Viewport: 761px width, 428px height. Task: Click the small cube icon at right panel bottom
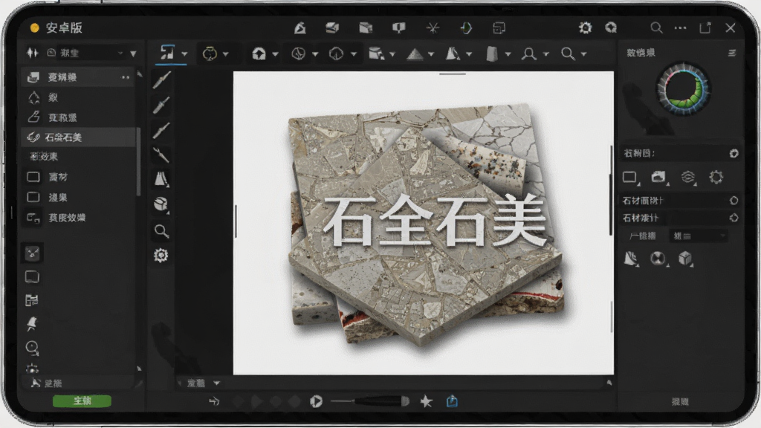[x=685, y=259]
